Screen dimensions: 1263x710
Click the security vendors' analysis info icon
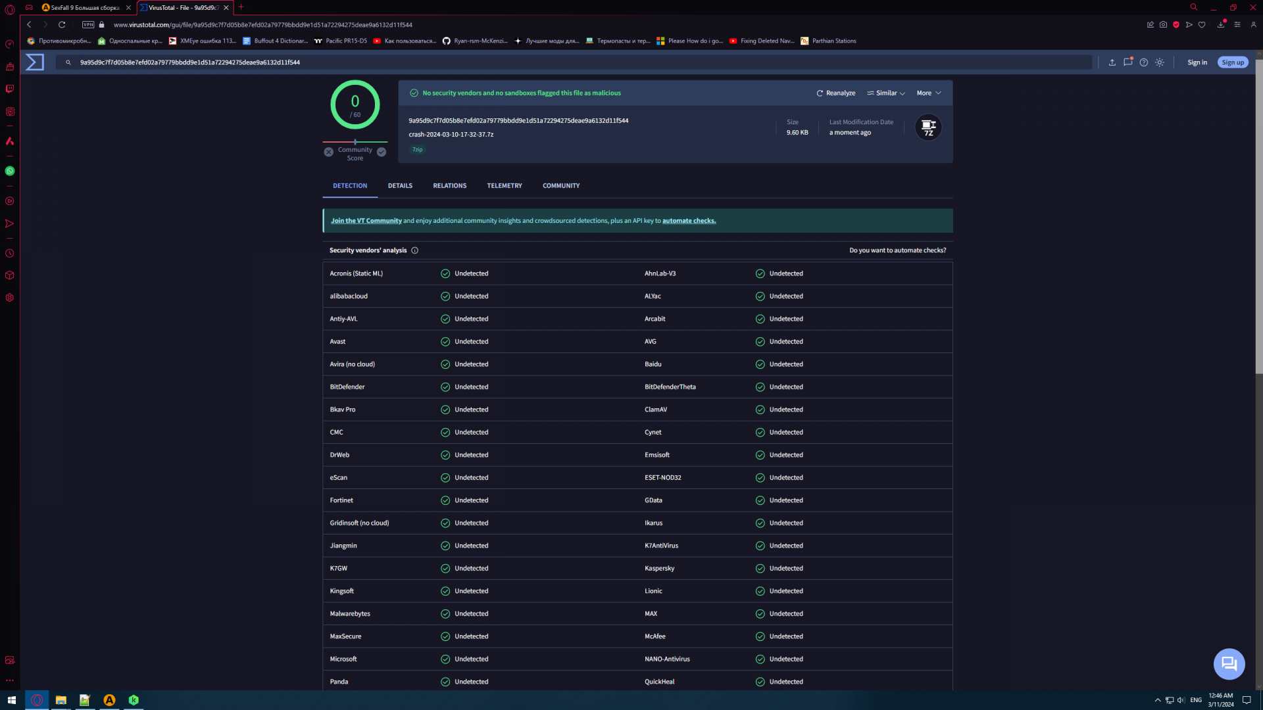click(x=415, y=250)
